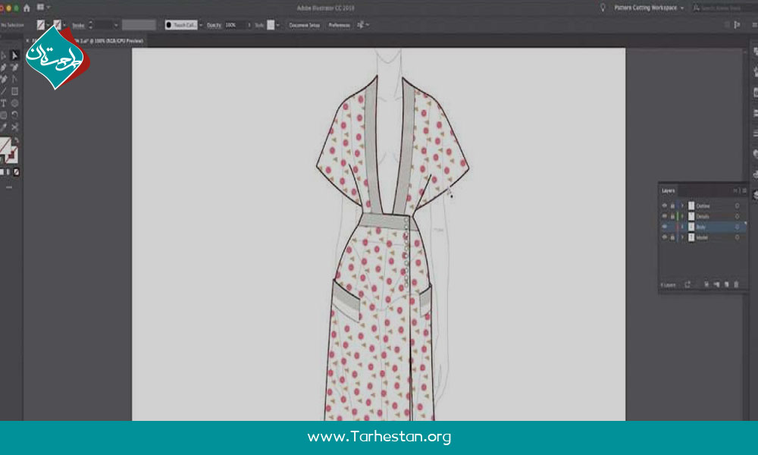Select the Direct Selection arrow tool
Viewport: 758px width, 455px height.
click(14, 55)
